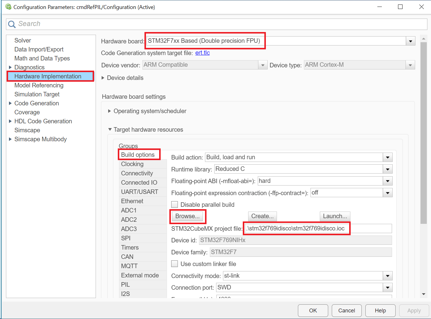Viewport: 431px width, 319px height.
Task: Click the search magnifier icon
Action: tap(12, 24)
